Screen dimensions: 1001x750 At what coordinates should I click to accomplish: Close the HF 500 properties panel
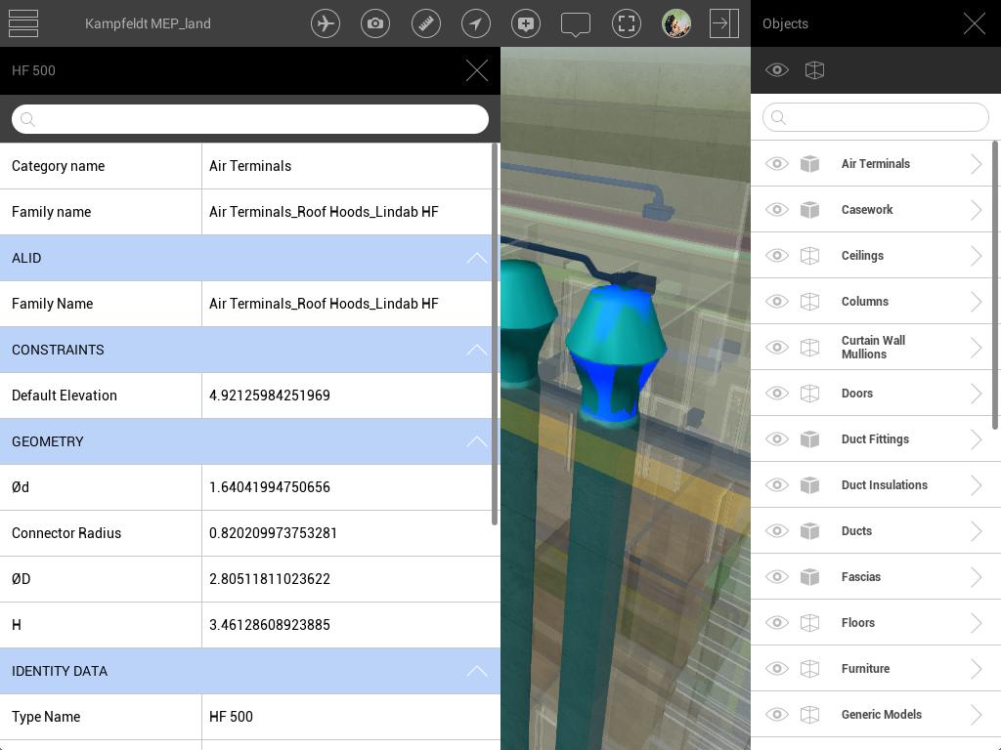(476, 70)
